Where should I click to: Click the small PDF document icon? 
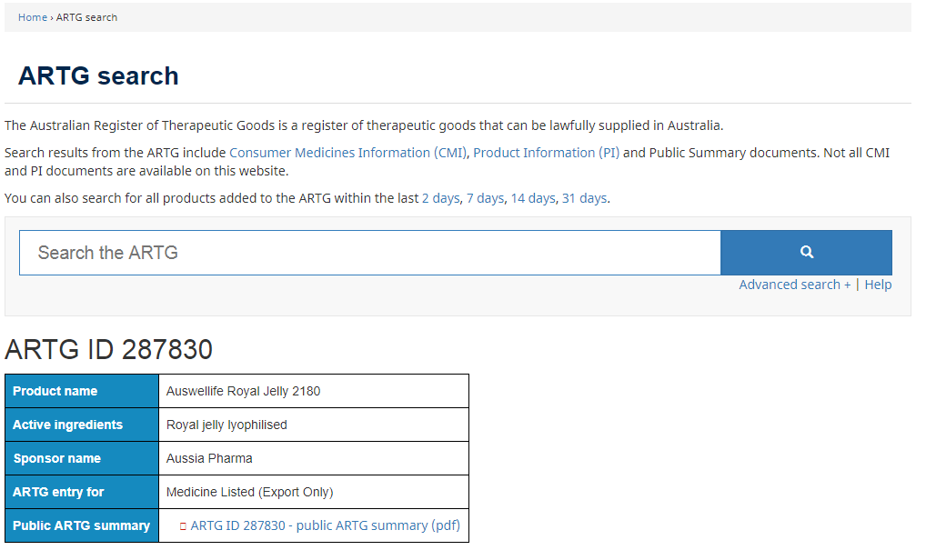pos(183,526)
